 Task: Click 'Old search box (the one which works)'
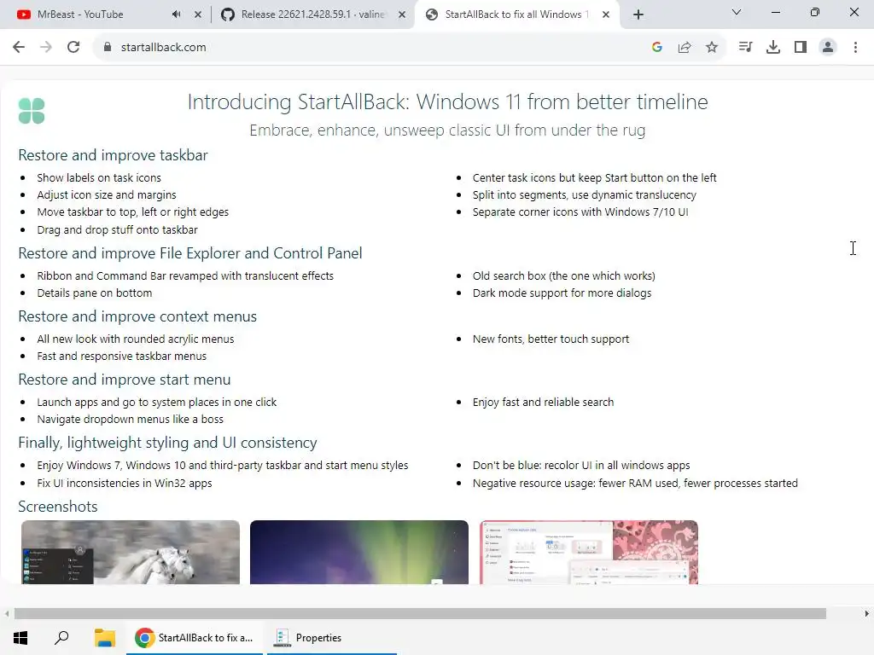click(563, 275)
